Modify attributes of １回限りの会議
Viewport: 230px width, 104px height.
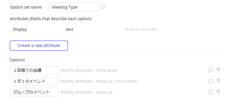coord(77,70)
